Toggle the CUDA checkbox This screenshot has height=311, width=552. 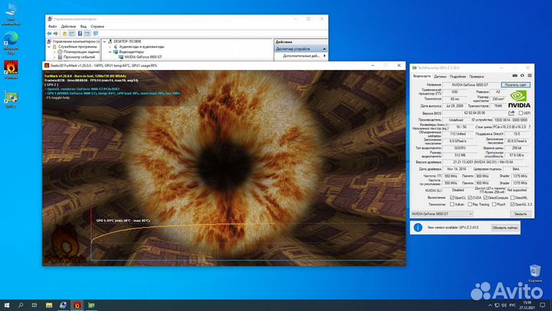[470, 197]
